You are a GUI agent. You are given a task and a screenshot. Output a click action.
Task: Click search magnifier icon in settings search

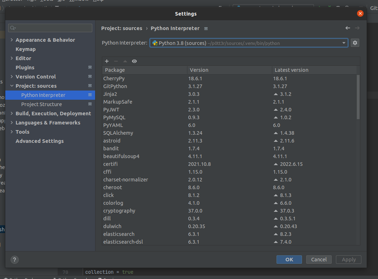(13, 28)
